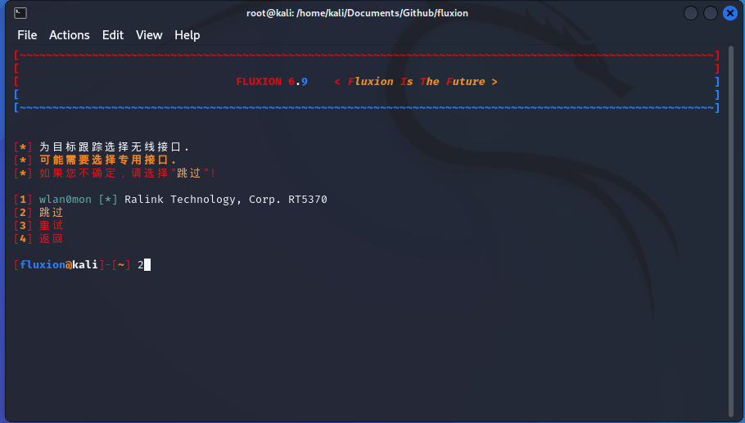
Task: Click the red line '如果您不确定，请选择"跳过"!'
Action: [128, 173]
